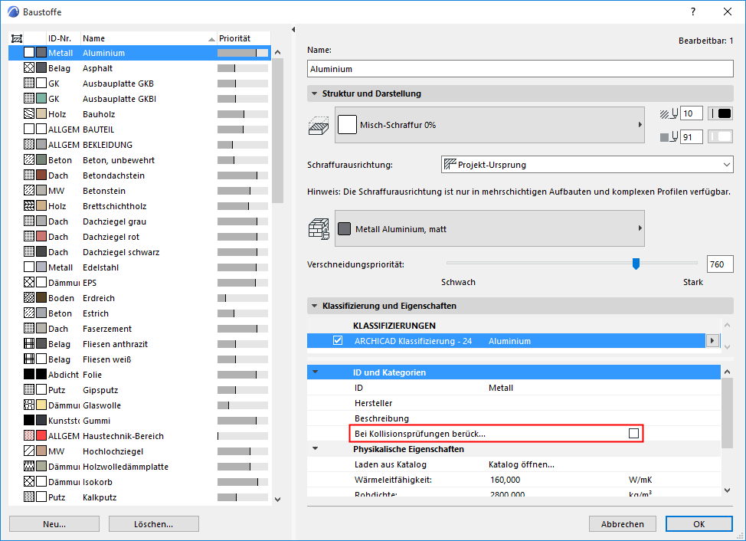The height and width of the screenshot is (541, 746).
Task: Click the fill-preview icon in the list header
Action: tap(17, 38)
